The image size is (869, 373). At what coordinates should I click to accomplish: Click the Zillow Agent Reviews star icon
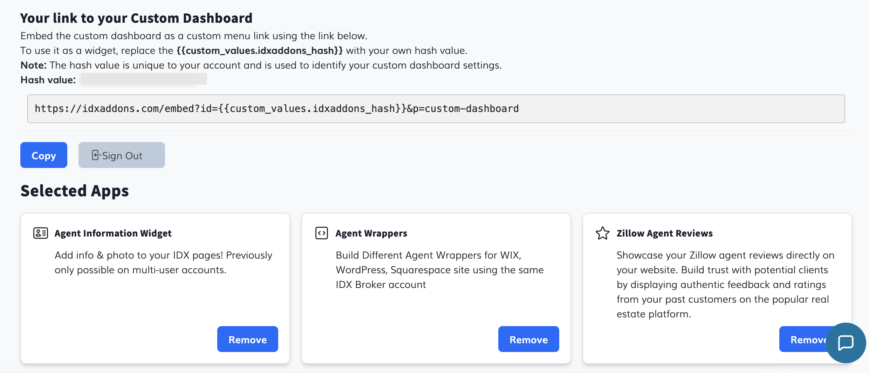(602, 233)
